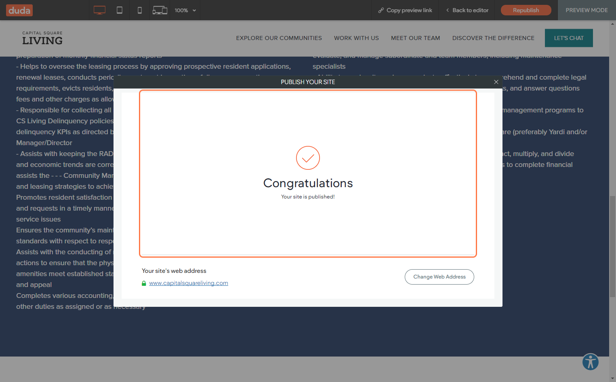The image size is (616, 382).
Task: Open the 100% zoom dropdown
Action: (185, 10)
